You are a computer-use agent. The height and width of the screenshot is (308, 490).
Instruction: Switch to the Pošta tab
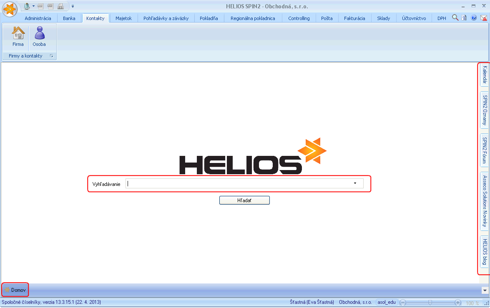327,18
